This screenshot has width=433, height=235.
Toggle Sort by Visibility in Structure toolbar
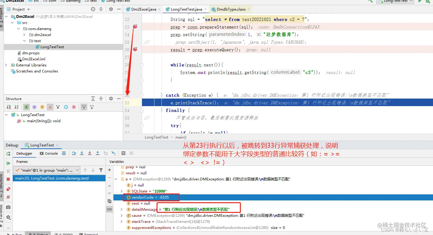tap(9, 107)
